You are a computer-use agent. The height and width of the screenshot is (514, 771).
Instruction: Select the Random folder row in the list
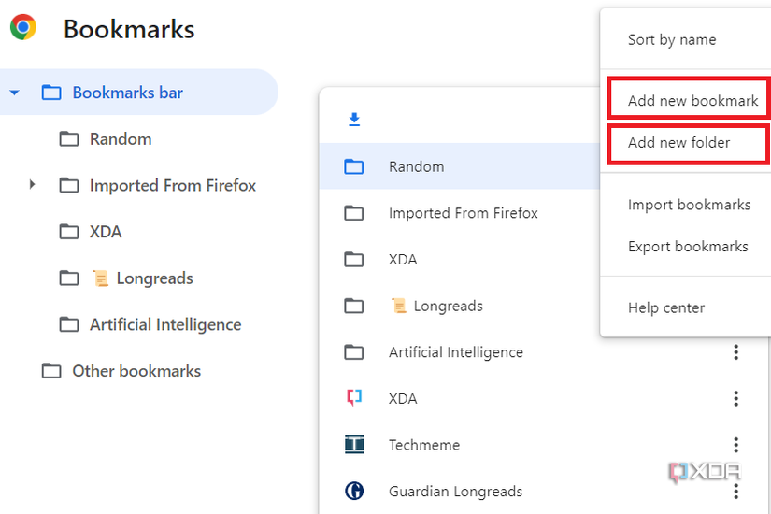point(460,166)
